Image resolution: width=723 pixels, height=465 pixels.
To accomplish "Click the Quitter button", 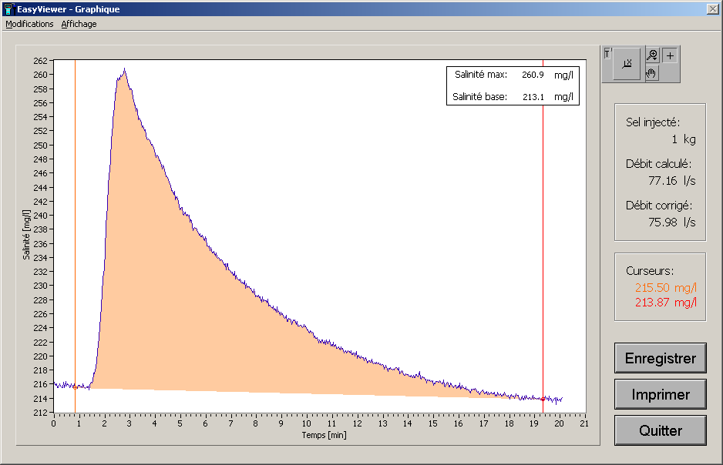I will tap(660, 430).
